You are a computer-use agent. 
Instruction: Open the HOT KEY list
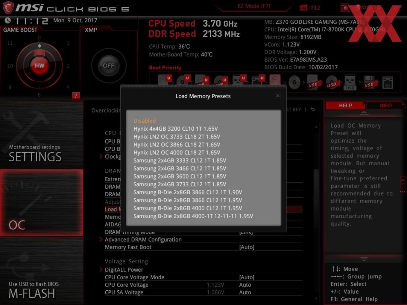point(293,109)
